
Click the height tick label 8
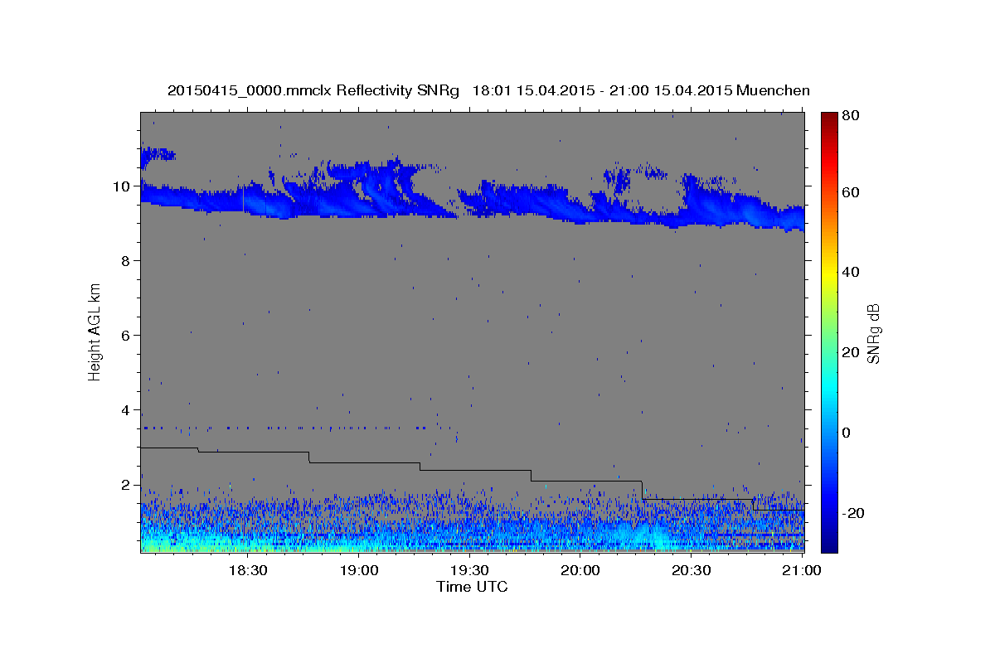[x=128, y=260]
